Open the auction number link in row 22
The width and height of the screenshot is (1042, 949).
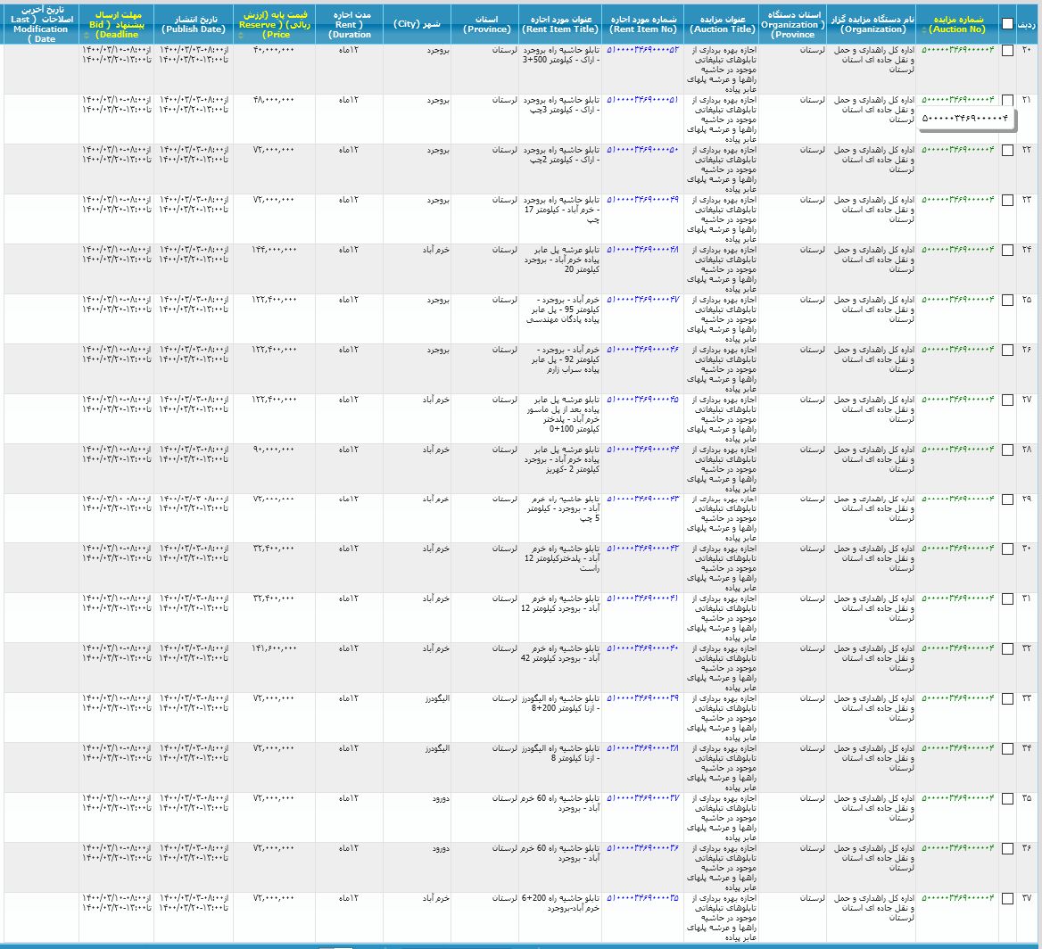[957, 150]
